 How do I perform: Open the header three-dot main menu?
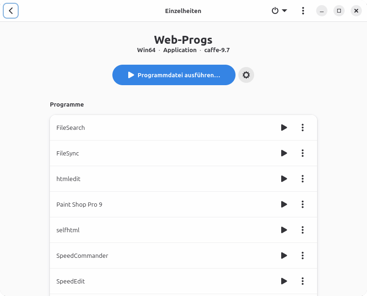pos(303,11)
